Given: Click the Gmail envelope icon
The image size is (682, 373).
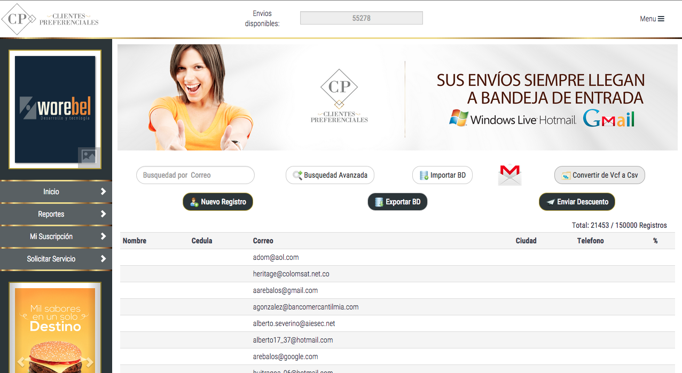Looking at the screenshot, I should pos(509,175).
